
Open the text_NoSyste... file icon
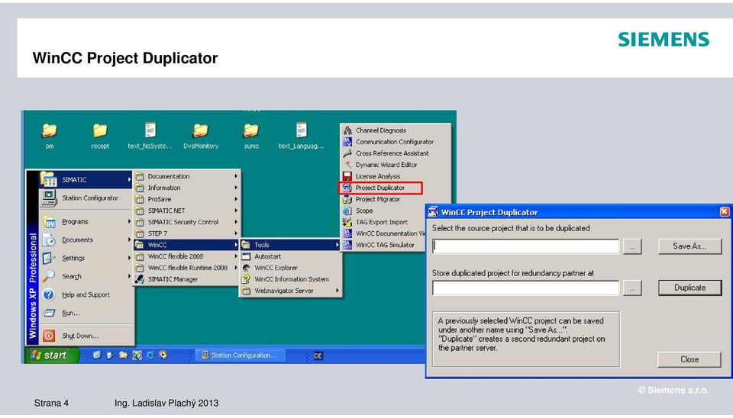(x=150, y=130)
